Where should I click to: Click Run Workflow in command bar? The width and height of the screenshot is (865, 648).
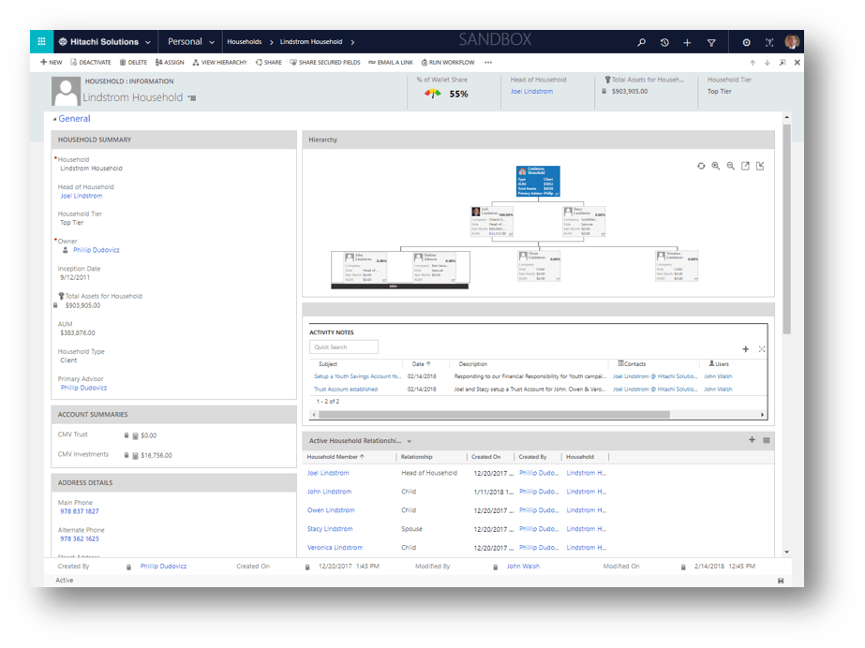pos(450,63)
